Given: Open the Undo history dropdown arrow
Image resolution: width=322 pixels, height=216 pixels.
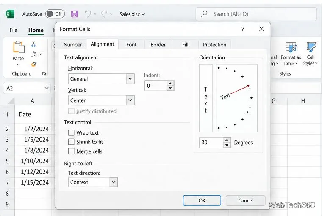Looking at the screenshot, I should click(95, 14).
